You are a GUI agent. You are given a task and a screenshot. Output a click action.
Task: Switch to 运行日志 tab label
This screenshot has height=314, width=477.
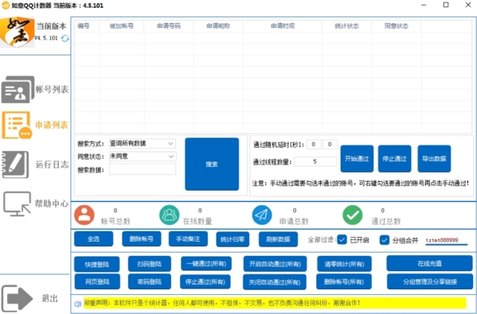click(x=52, y=165)
